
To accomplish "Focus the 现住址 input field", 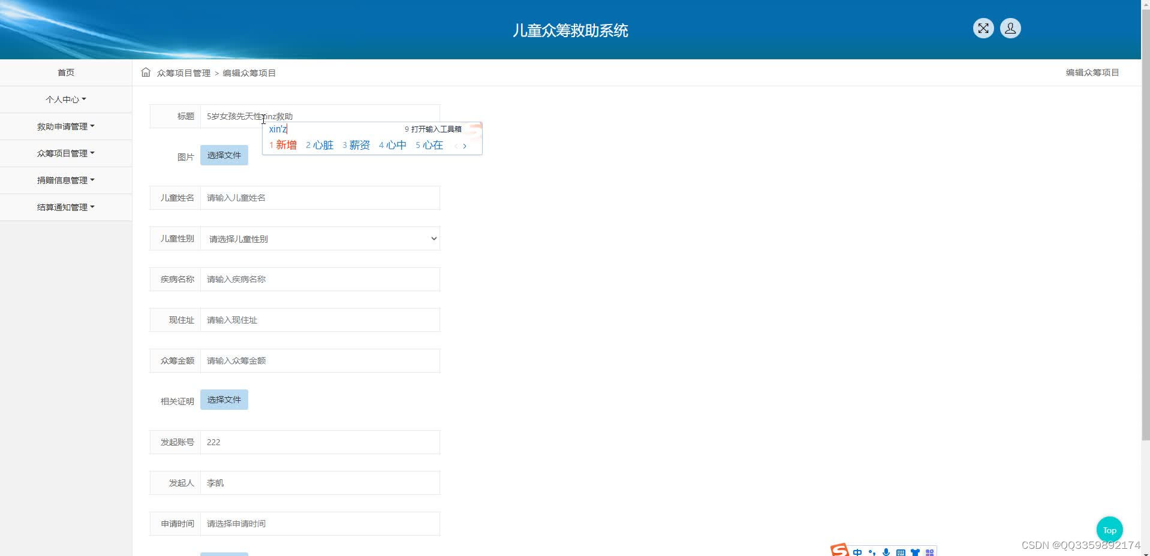I will coord(320,320).
